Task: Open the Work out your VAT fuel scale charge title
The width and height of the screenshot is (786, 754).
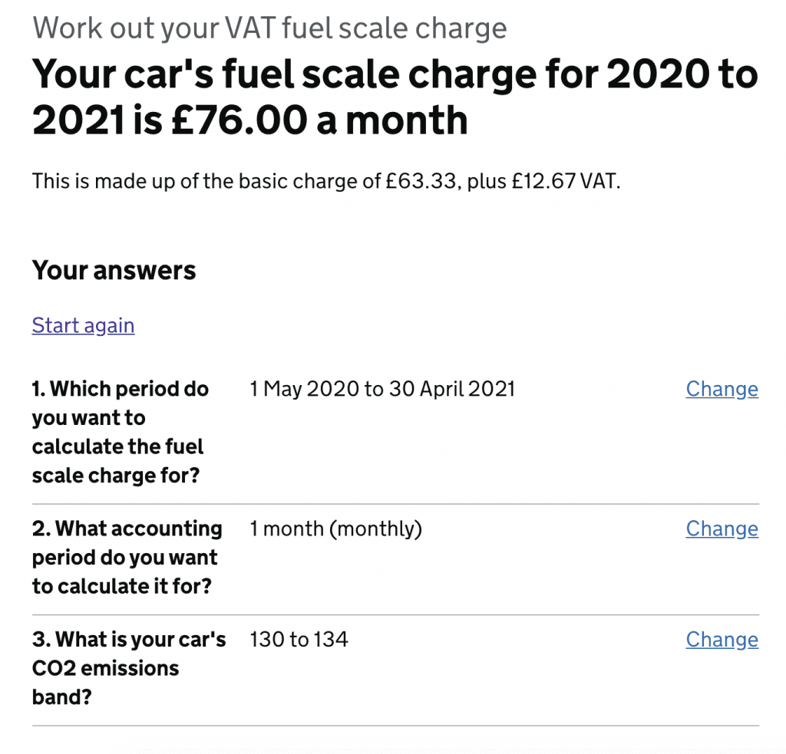Action: pos(269,28)
